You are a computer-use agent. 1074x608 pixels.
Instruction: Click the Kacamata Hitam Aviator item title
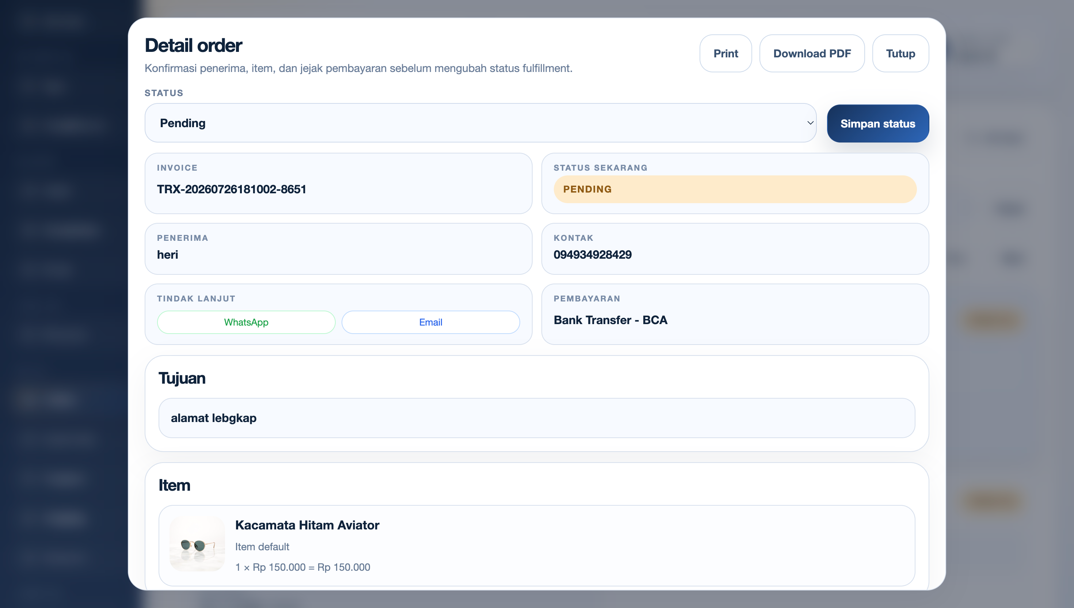(x=307, y=525)
